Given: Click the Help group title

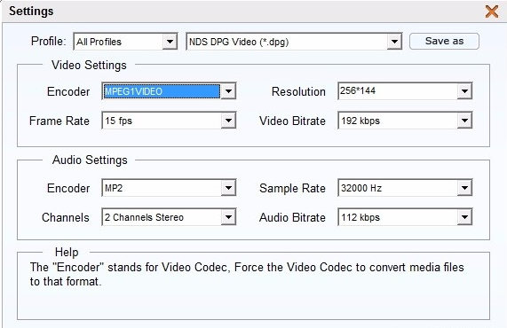Looking at the screenshot, I should 67,252.
